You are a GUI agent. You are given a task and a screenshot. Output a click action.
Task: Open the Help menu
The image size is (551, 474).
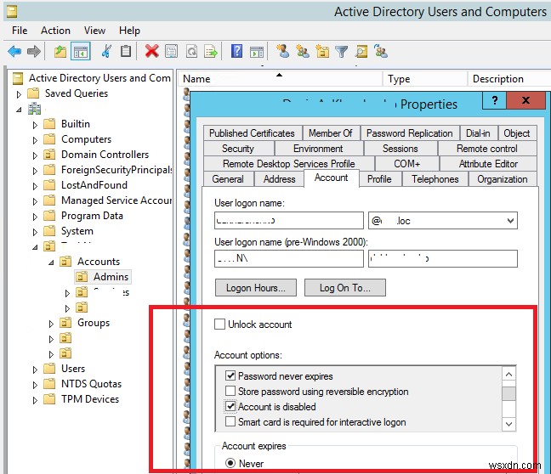(x=129, y=31)
